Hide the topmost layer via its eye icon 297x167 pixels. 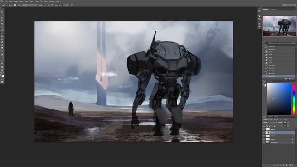[x=264, y=129]
